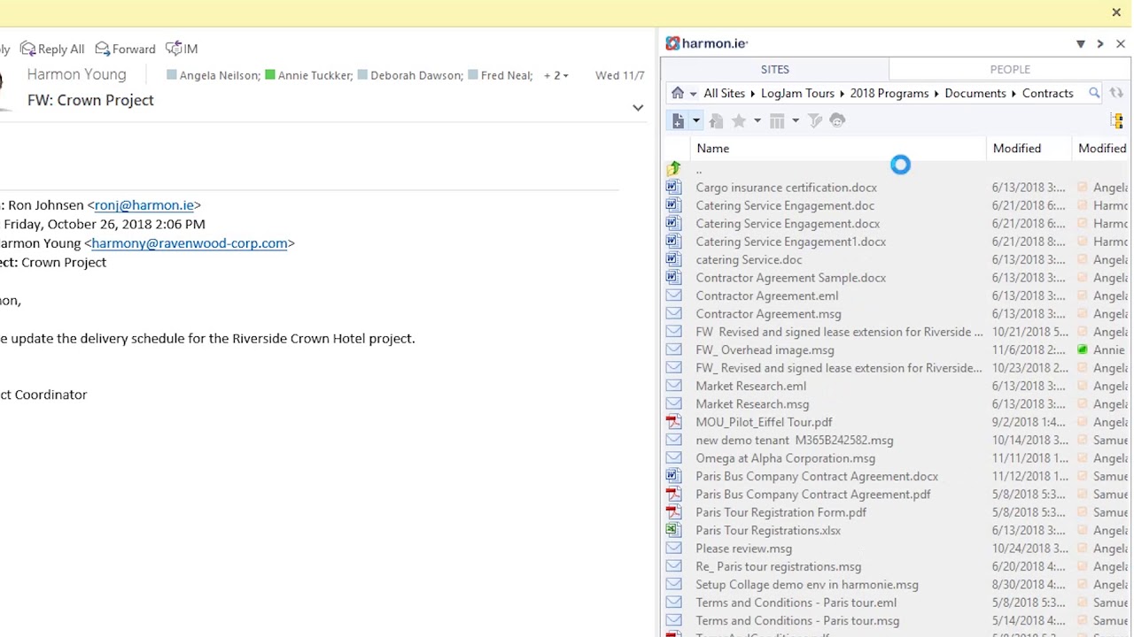Viewport: 1134px width, 637px height.
Task: Navigate to Documents in breadcrumb
Action: (975, 93)
